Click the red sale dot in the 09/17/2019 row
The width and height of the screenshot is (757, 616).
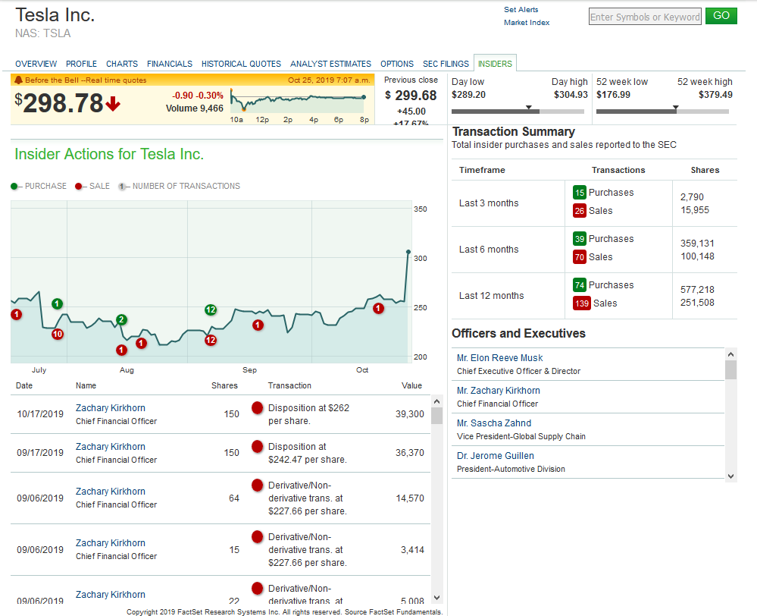point(258,446)
